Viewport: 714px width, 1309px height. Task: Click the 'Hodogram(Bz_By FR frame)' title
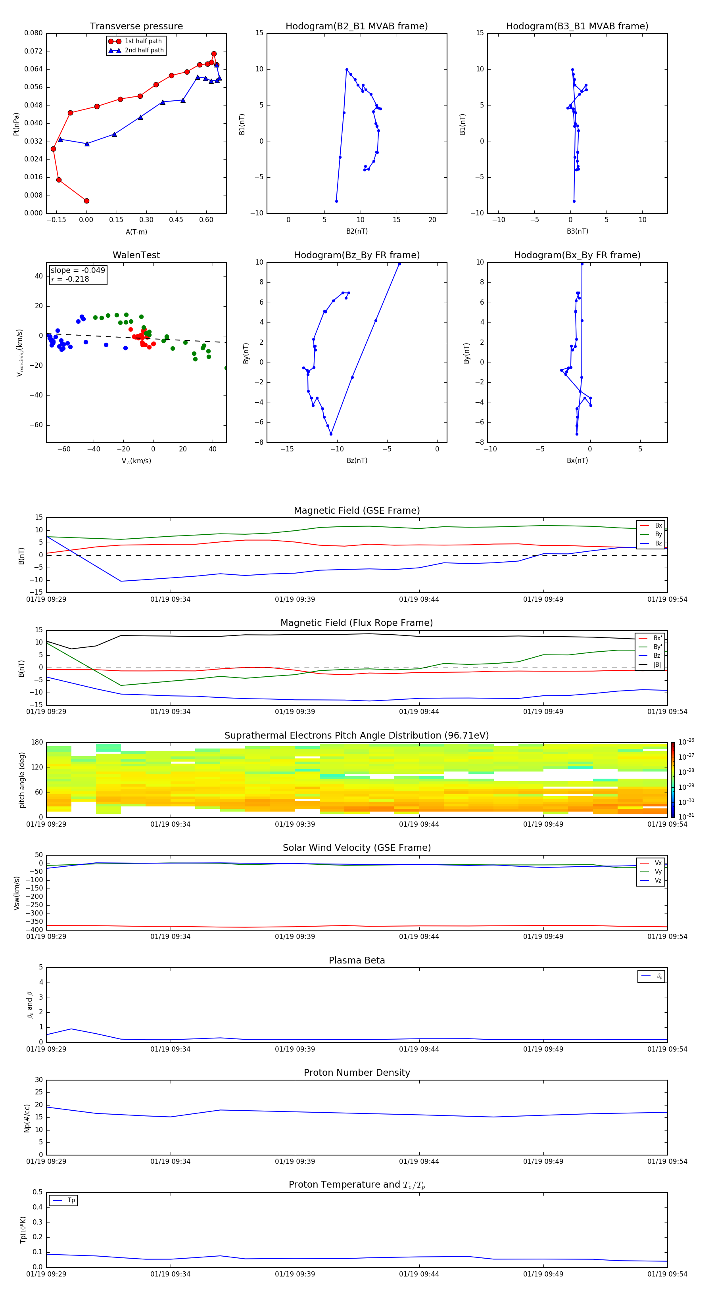coord(357,255)
